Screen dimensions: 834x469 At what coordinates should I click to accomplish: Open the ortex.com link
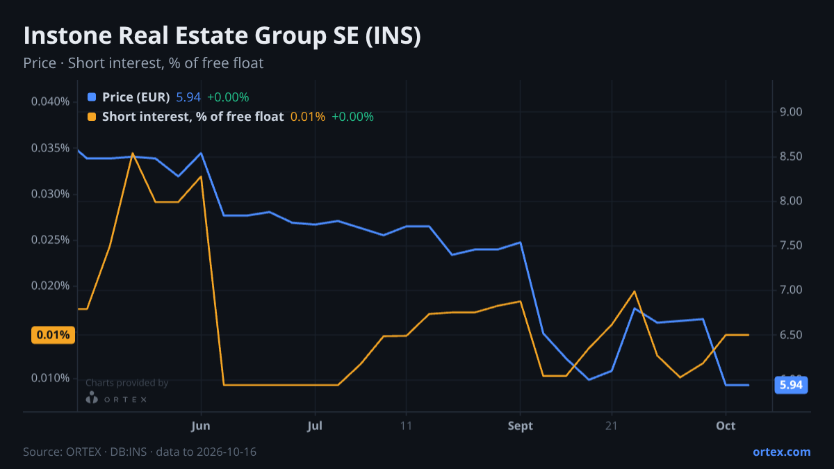tap(781, 452)
